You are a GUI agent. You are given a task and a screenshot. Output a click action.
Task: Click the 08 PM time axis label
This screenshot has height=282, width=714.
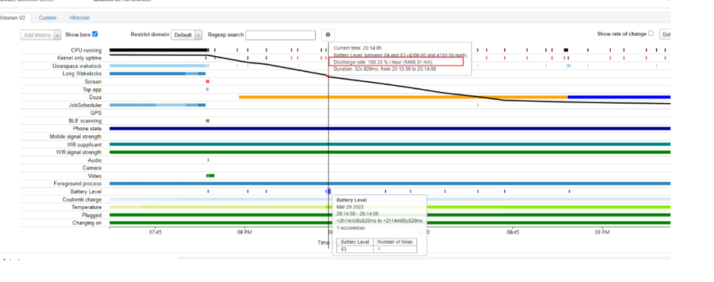click(245, 232)
